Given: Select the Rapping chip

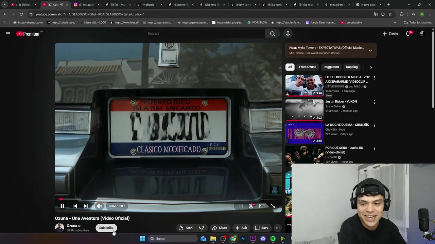Looking at the screenshot, I should click(352, 67).
